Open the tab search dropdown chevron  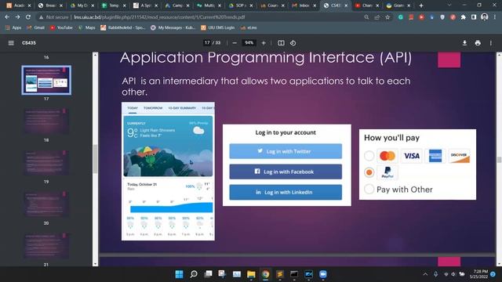click(x=449, y=5)
